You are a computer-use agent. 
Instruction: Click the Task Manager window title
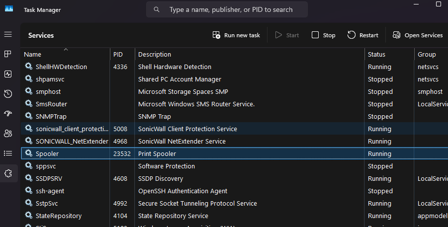pos(42,10)
